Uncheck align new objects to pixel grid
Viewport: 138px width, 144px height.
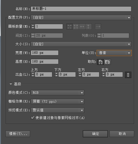(32, 118)
